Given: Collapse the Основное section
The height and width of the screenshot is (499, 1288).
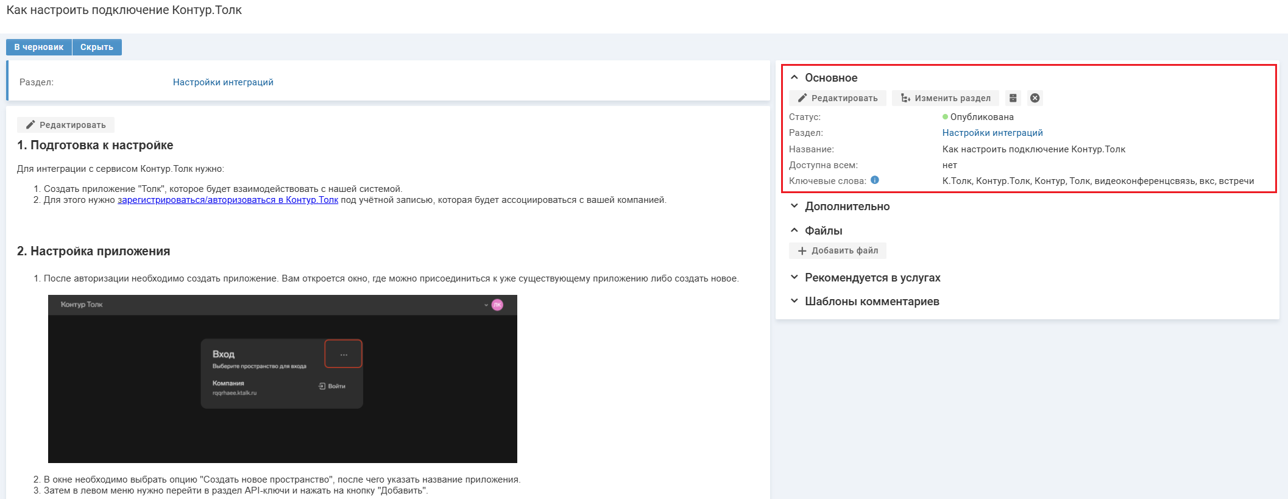Looking at the screenshot, I should [794, 77].
